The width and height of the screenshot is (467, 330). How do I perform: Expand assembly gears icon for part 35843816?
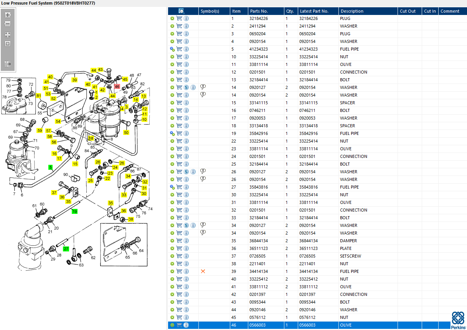(172, 187)
